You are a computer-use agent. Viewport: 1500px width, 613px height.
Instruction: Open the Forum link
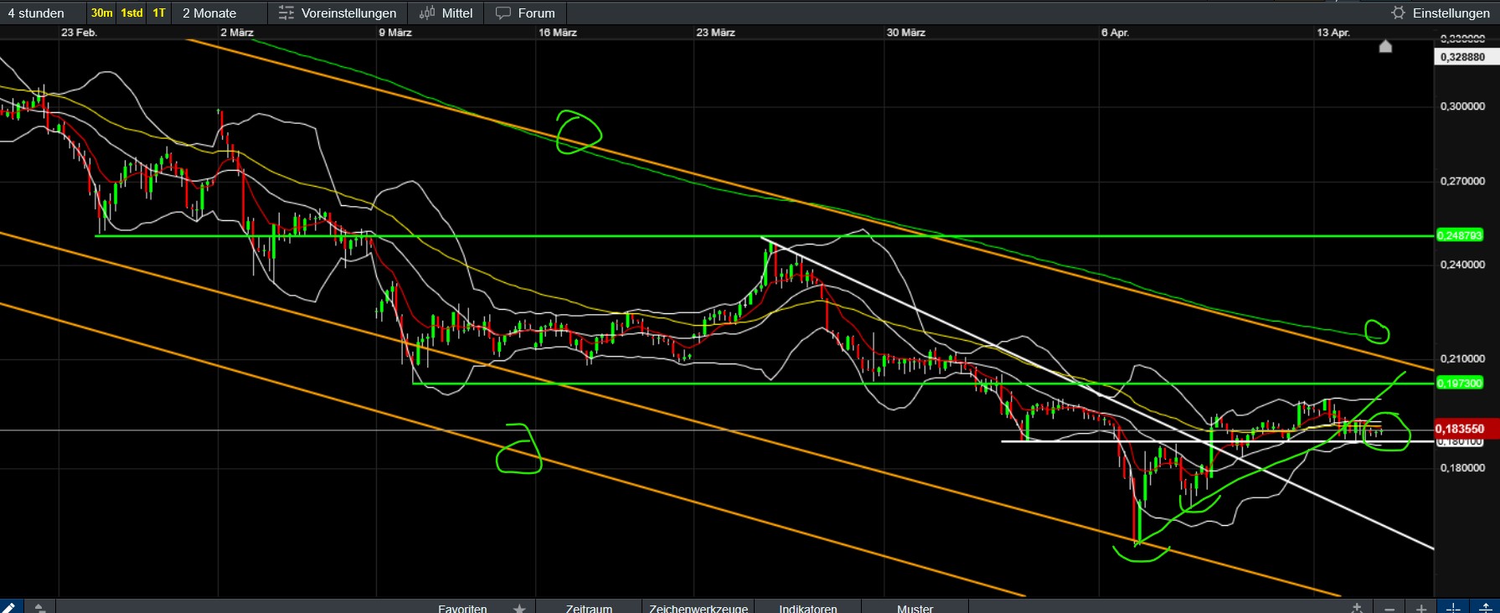[x=525, y=13]
